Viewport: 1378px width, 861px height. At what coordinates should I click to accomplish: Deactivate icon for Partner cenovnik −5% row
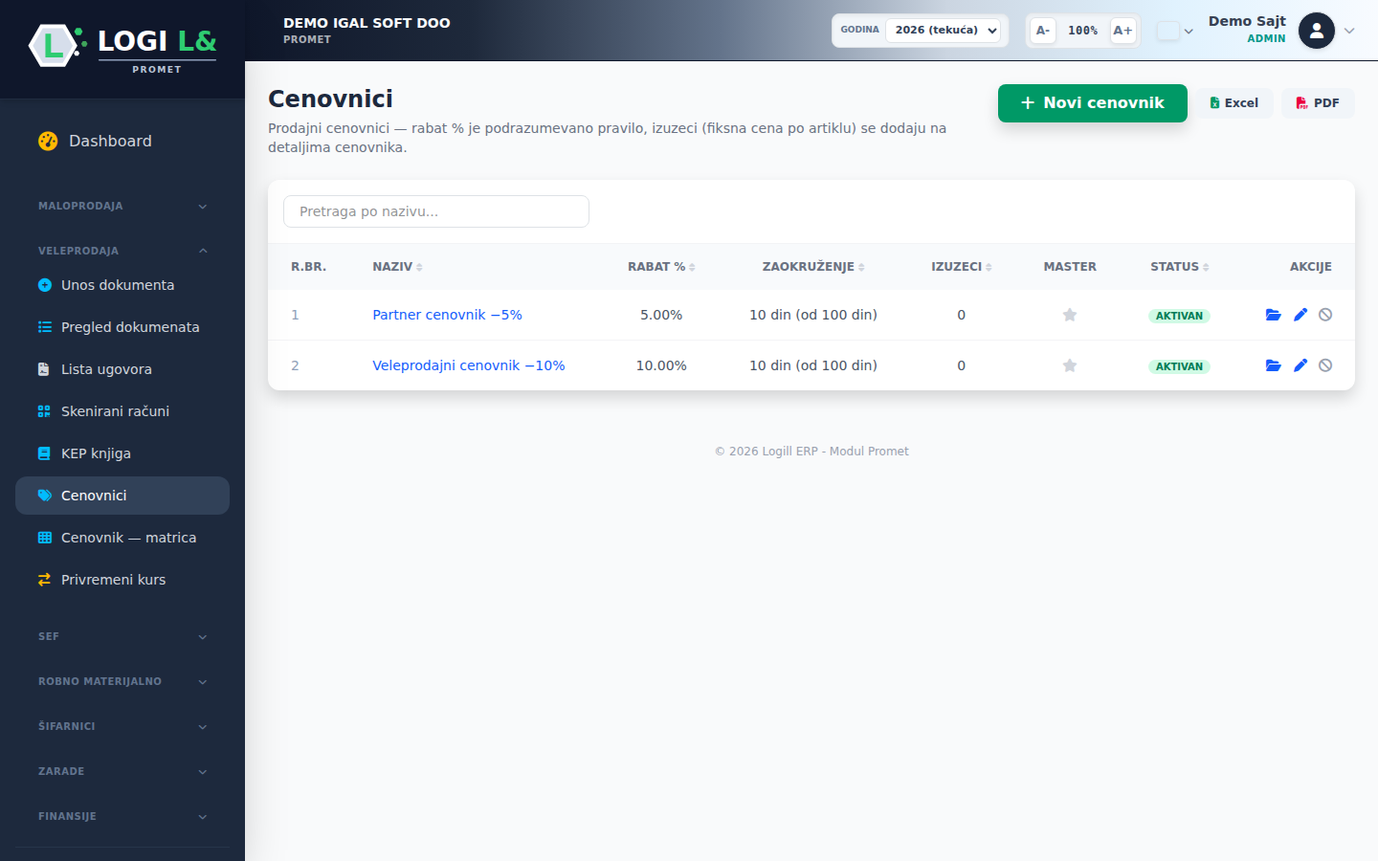pyautogui.click(x=1325, y=315)
